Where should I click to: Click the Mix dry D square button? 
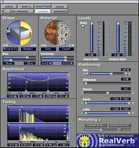point(87,74)
